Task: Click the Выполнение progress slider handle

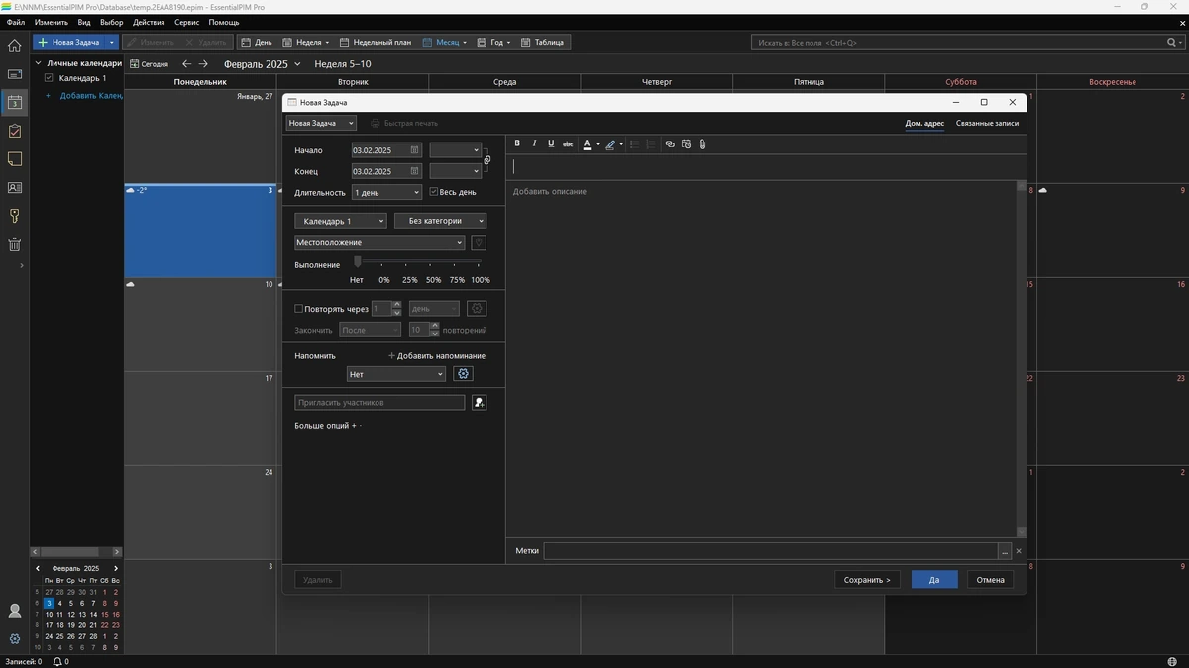Action: coord(358,262)
